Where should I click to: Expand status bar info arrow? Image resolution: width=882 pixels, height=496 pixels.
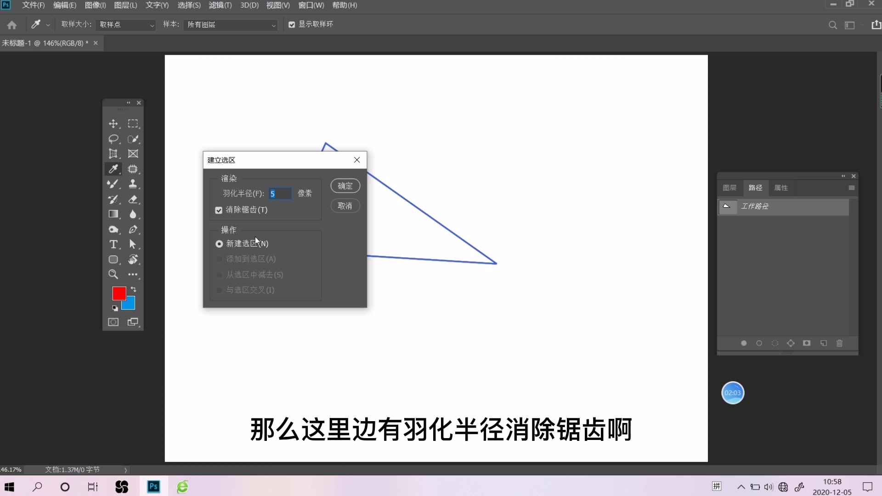[125, 470]
